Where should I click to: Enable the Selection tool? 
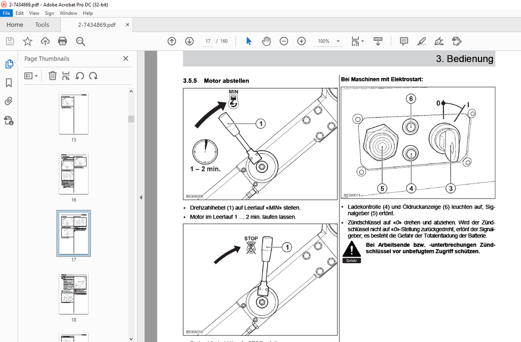(x=248, y=41)
